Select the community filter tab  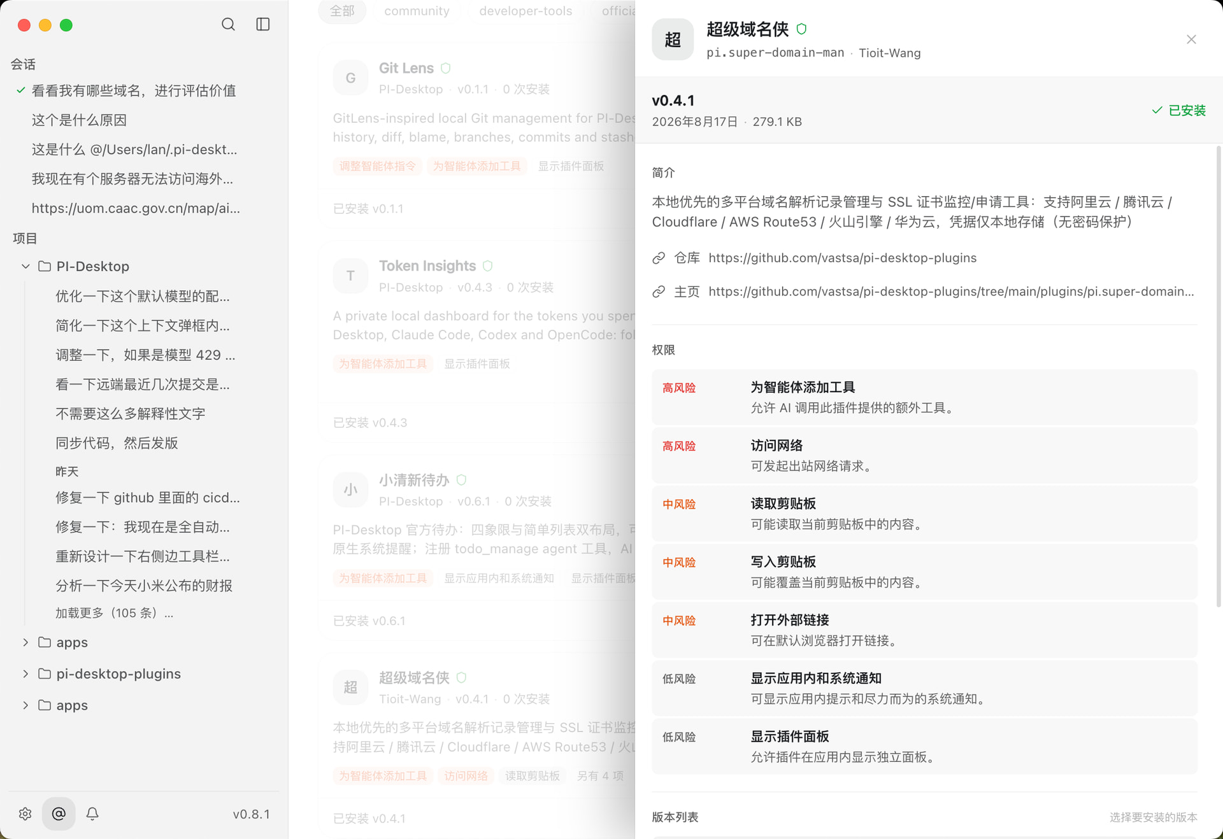(x=417, y=11)
